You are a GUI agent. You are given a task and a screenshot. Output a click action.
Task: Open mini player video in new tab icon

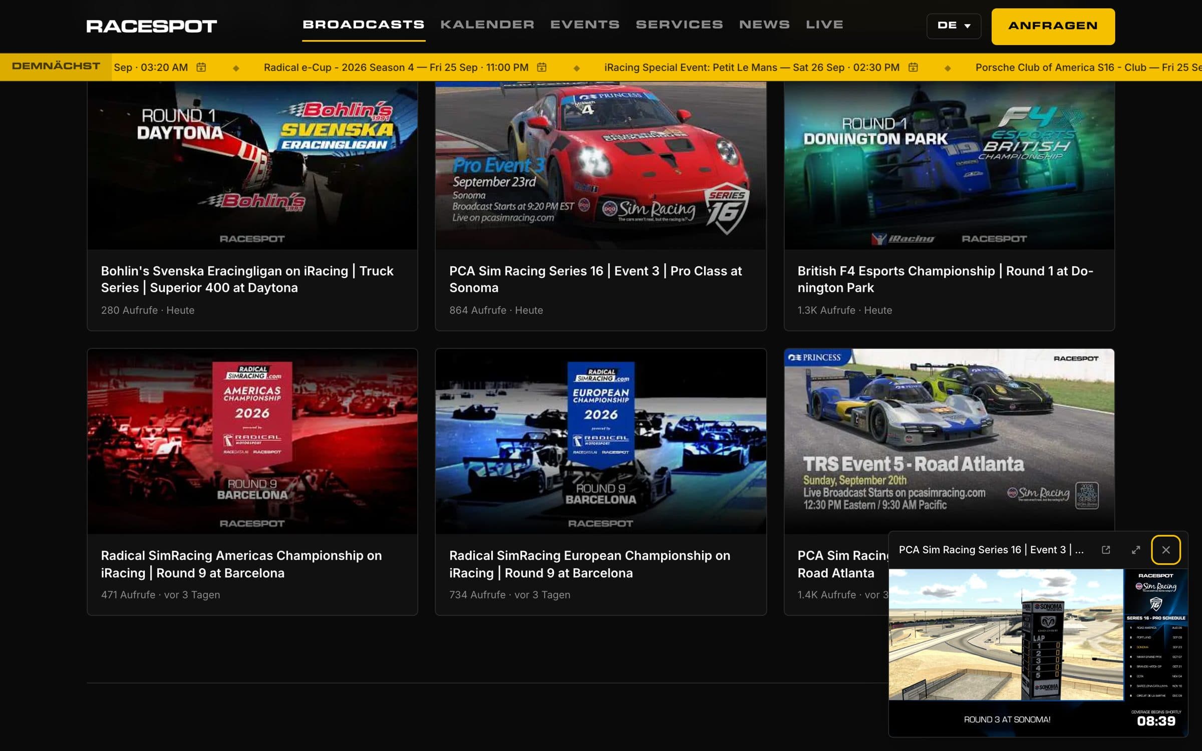point(1106,550)
